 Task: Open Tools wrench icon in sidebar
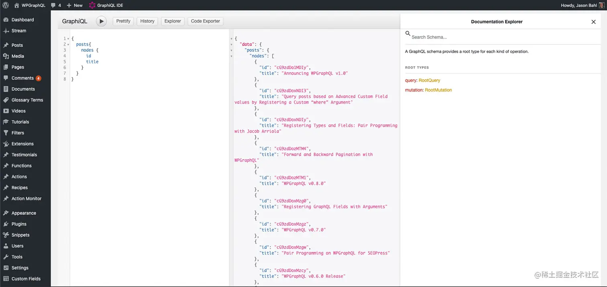pos(6,257)
